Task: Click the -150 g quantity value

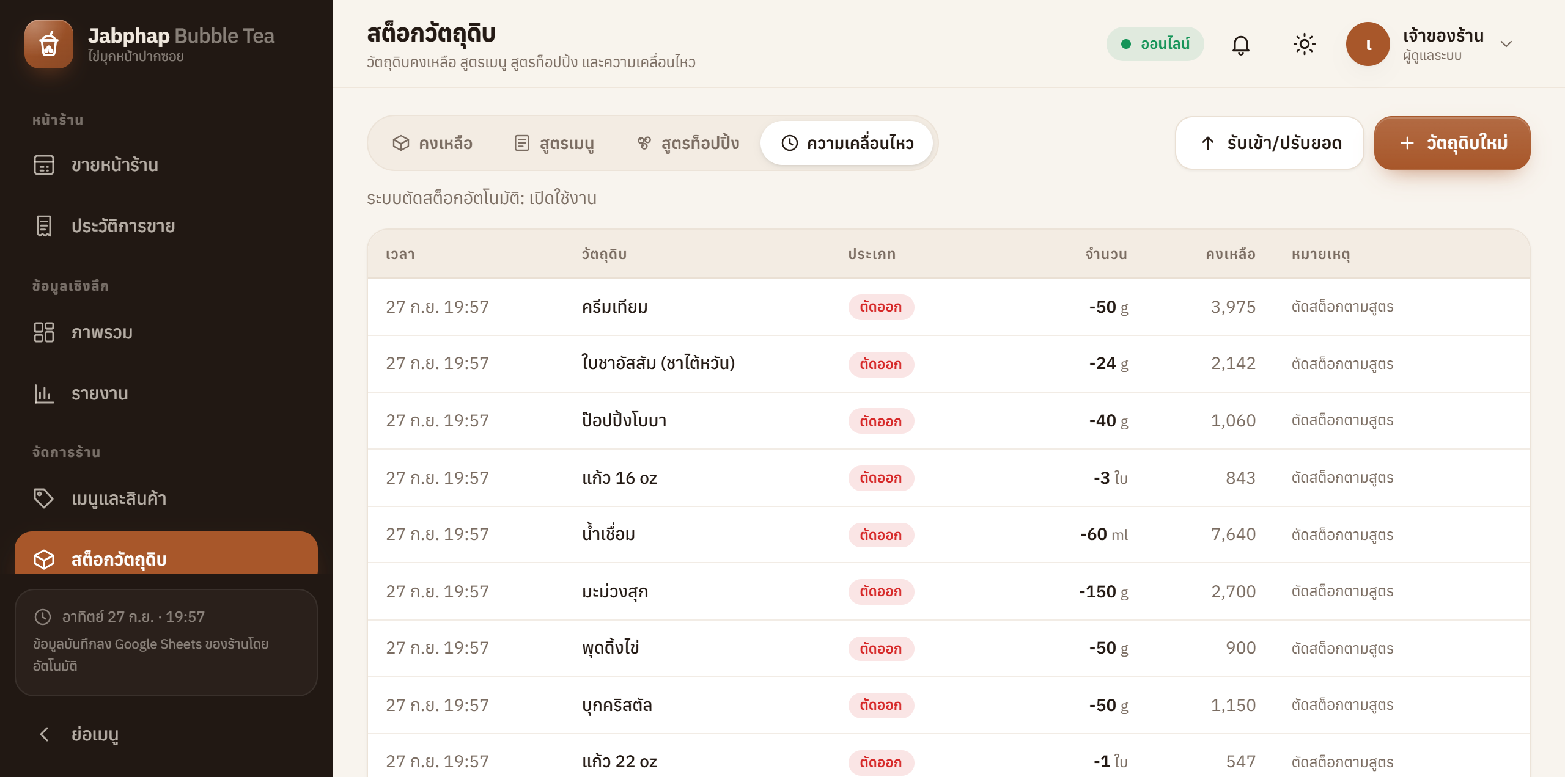Action: pos(1103,591)
